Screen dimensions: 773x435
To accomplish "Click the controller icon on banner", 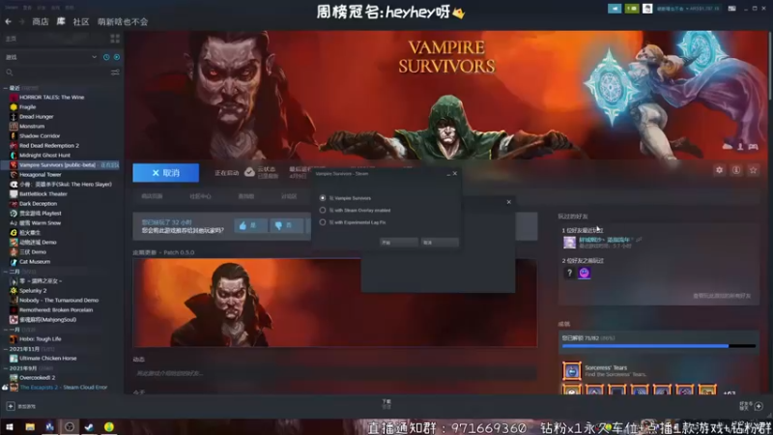I will (753, 147).
